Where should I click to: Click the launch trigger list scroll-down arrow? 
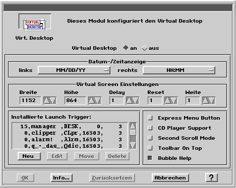click(x=133, y=145)
